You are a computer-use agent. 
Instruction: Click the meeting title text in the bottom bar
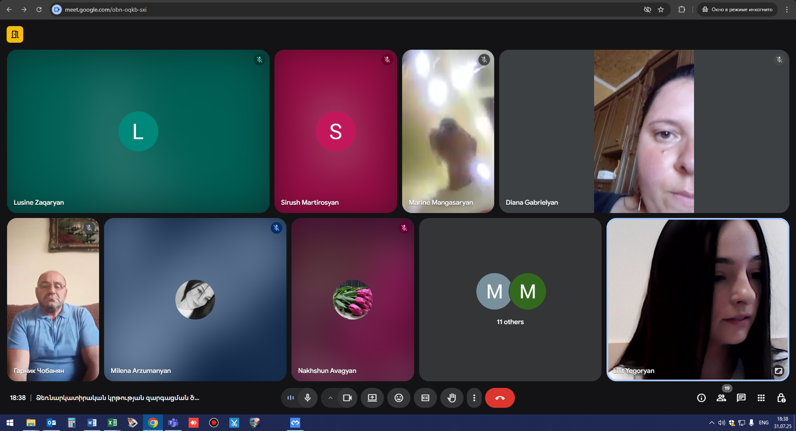pos(118,398)
